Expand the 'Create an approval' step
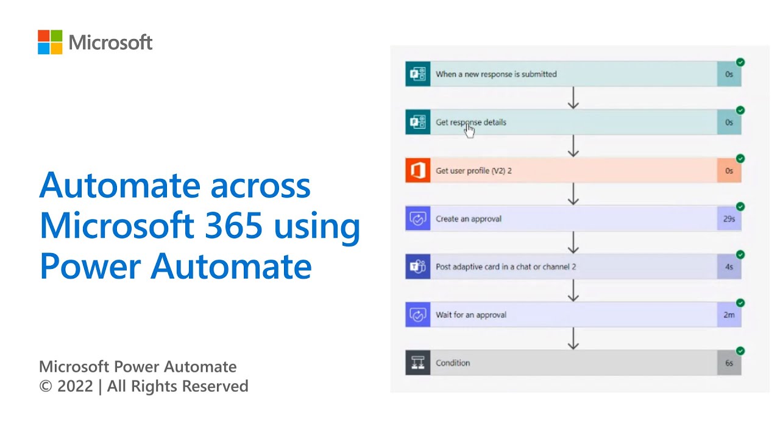The image size is (780, 438). pos(573,218)
